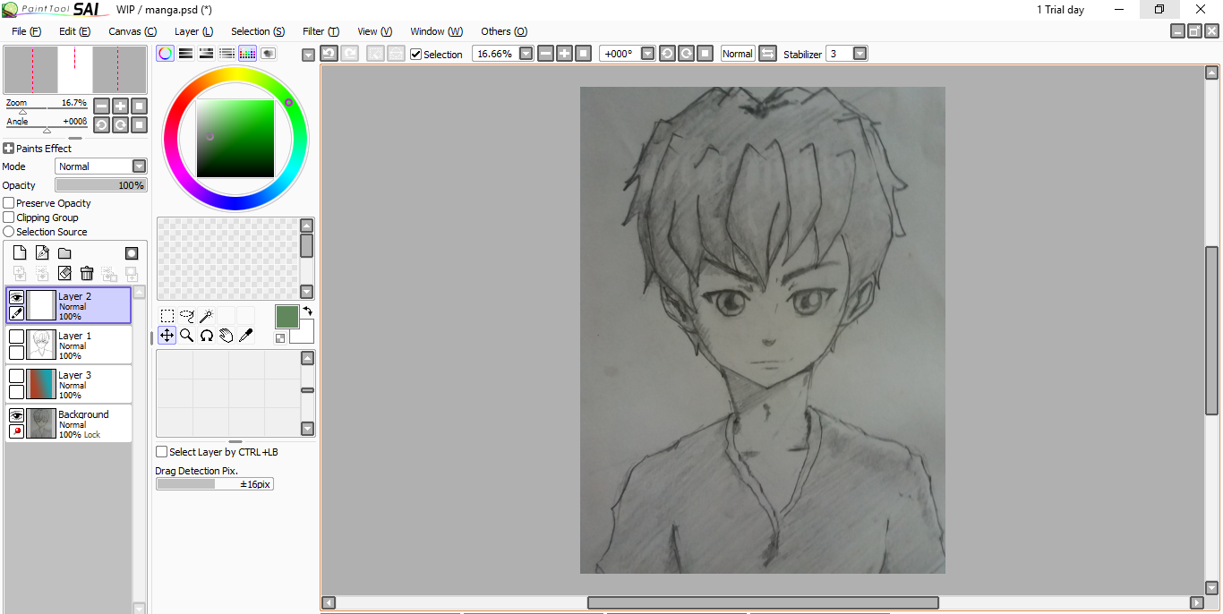
Task: Open the layer blending Mode dropdown
Action: point(139,166)
